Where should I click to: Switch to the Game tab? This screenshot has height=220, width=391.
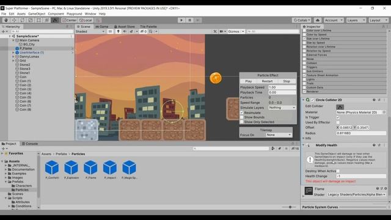102,26
